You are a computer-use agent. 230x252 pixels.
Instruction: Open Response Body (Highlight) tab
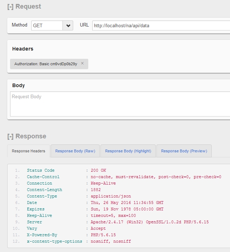coord(128,151)
